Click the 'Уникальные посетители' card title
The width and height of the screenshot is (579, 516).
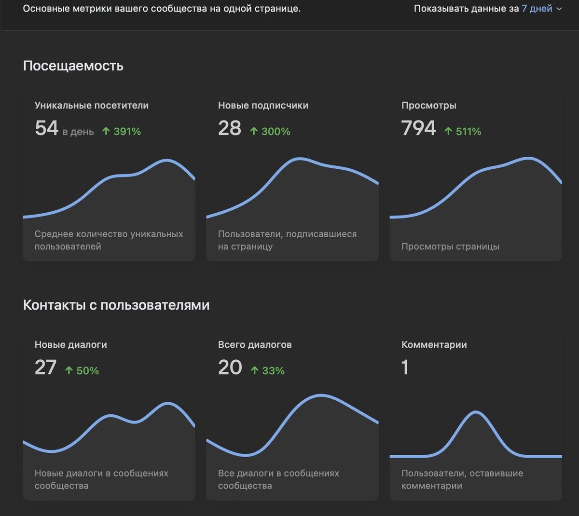(92, 105)
